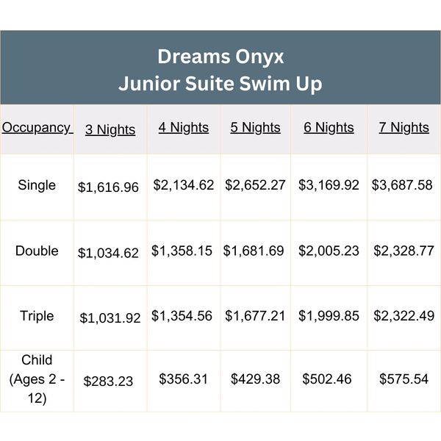This screenshot has height=441, width=441.
Task: Select the Single occupancy row label
Action: 37,185
